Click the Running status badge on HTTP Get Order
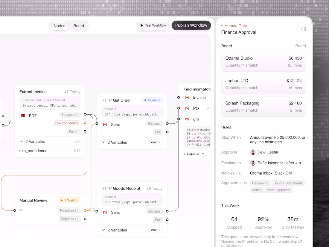This screenshot has width=329, height=247. 153,100
